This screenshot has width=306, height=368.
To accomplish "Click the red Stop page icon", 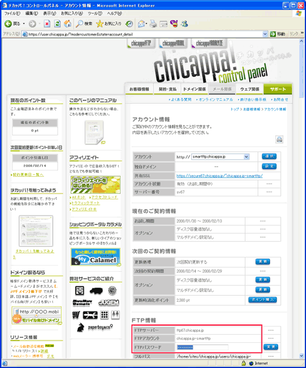I will [47, 23].
